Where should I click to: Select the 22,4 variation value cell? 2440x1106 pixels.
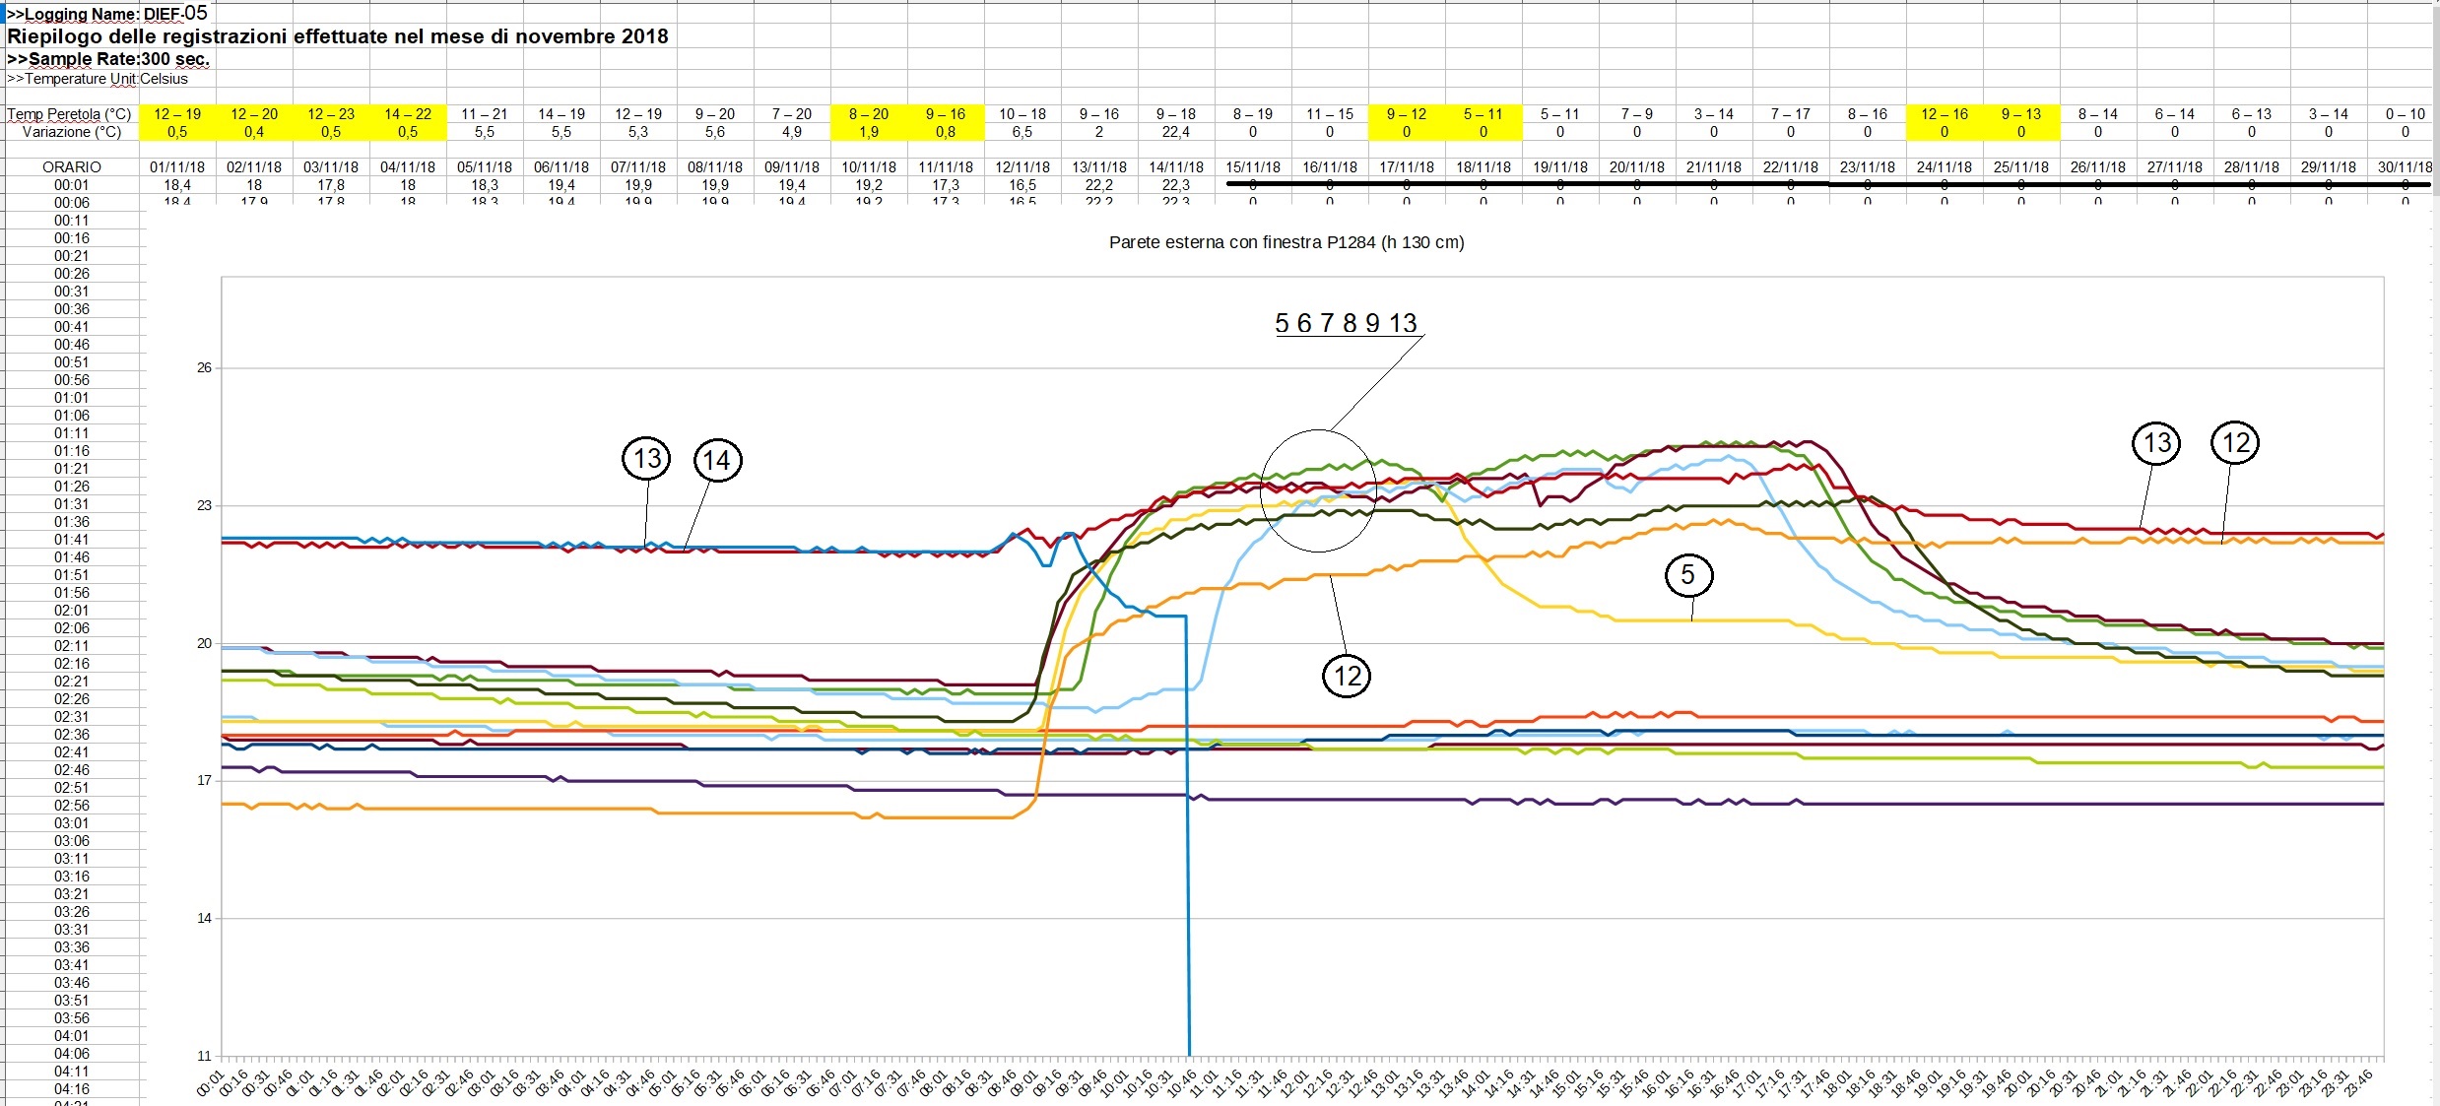tap(1175, 132)
